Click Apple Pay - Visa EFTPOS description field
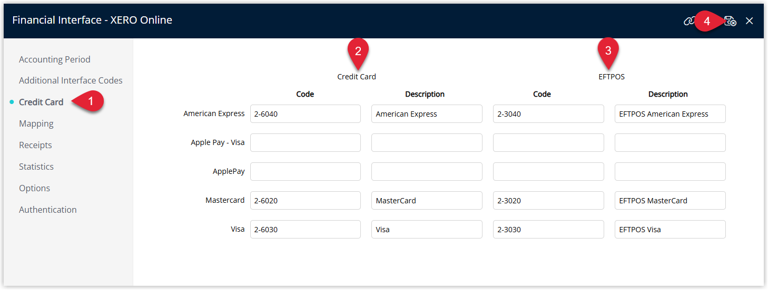768x290 pixels. (670, 143)
